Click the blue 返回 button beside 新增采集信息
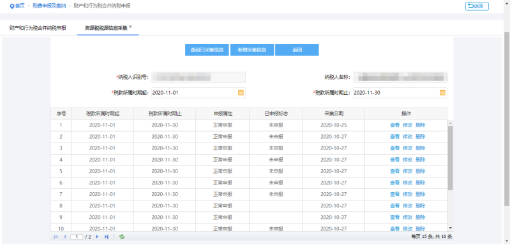The height and width of the screenshot is (245, 510). coord(297,50)
